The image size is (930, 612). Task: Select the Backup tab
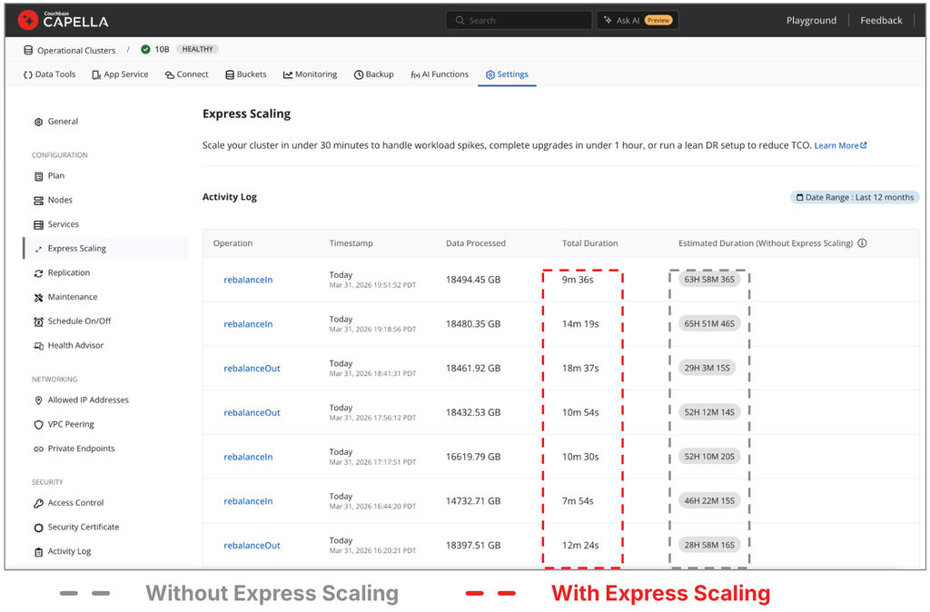[x=373, y=74]
